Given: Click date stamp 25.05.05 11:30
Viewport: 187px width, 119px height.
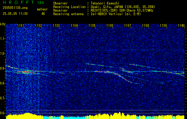Looking at the screenshot, I should [15, 14].
